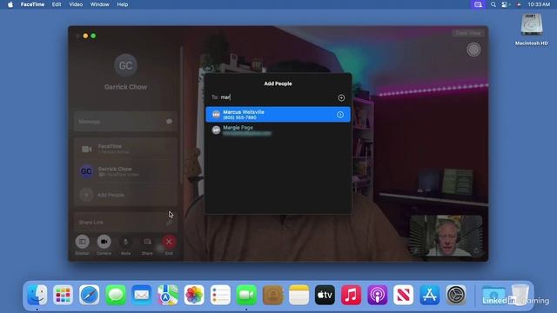Open the Downloads folder in the Dock
This screenshot has width=557, height=313.
click(493, 295)
